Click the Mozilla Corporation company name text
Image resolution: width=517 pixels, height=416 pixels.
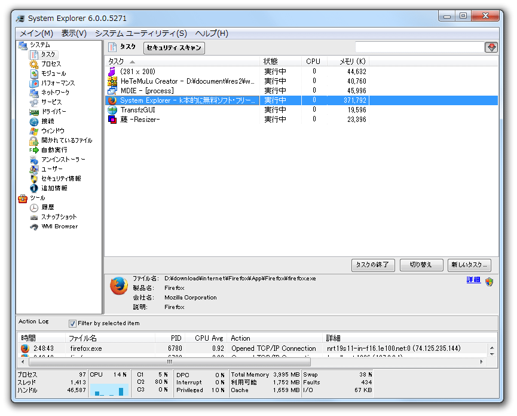click(191, 298)
